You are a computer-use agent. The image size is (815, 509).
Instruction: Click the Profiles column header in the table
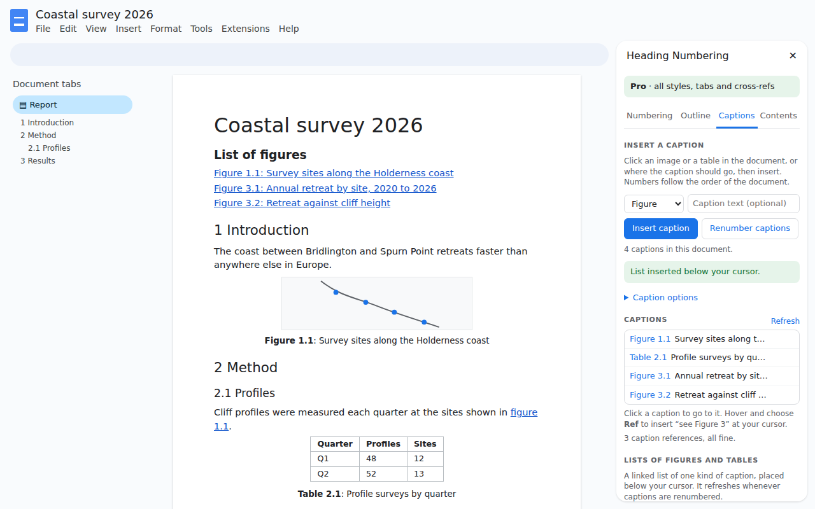383,444
